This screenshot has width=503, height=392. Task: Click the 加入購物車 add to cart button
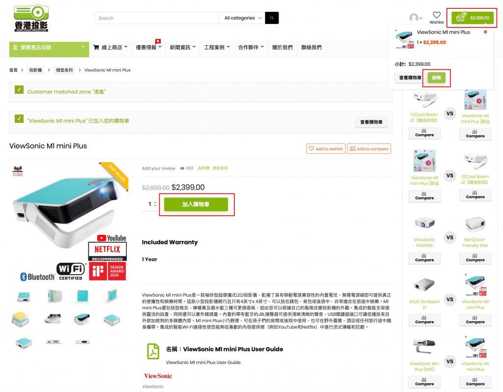tap(196, 204)
